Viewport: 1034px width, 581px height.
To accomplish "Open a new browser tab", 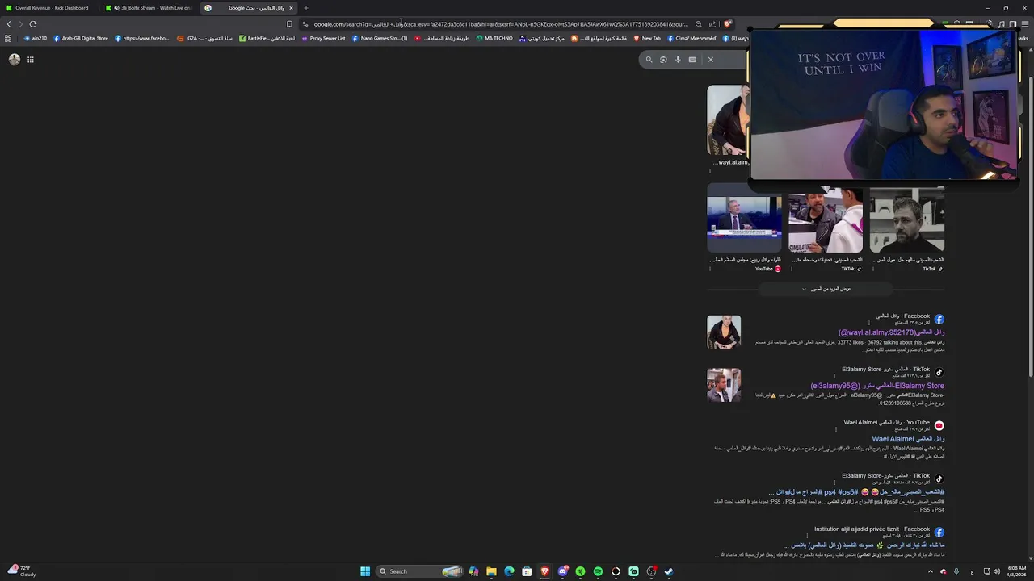I will (306, 8).
